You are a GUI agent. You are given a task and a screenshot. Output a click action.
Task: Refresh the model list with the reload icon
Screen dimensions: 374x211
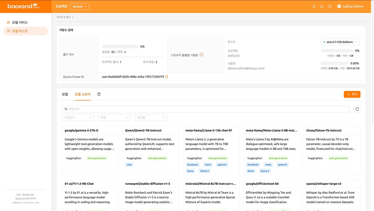[x=357, y=109]
